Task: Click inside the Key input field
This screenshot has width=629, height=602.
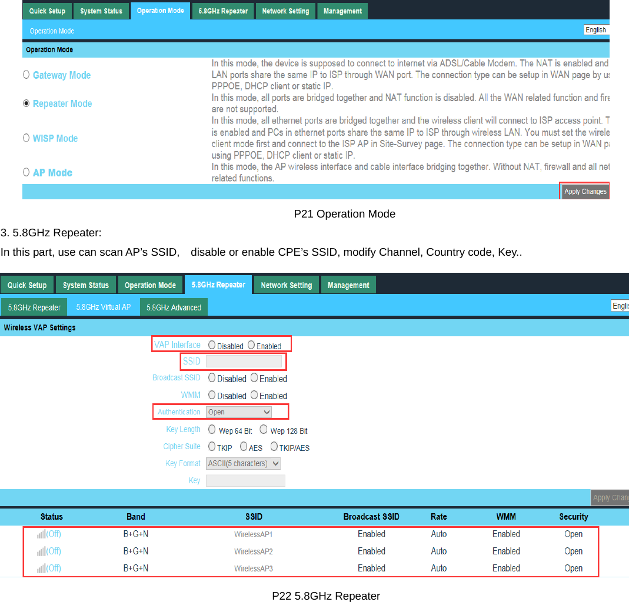Action: pos(245,480)
